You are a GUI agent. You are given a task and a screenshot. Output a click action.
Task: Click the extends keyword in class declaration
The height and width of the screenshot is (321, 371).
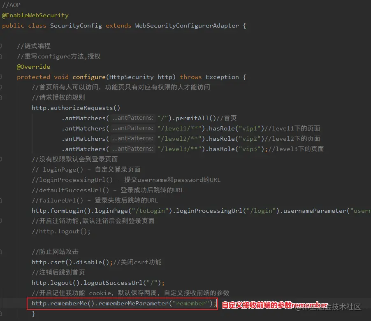pos(118,26)
